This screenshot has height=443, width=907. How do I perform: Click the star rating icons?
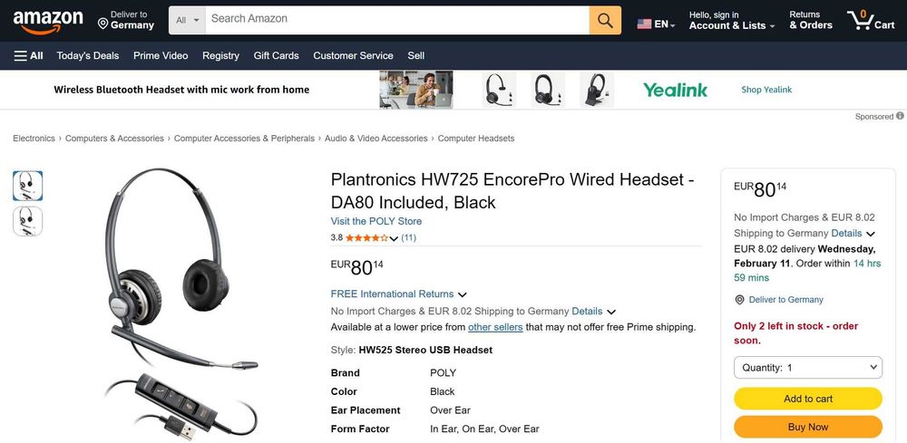pyautogui.click(x=367, y=238)
